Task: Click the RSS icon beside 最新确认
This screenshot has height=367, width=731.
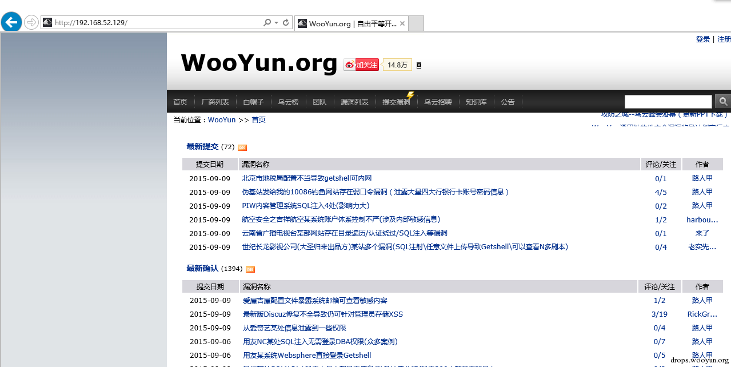Action: click(250, 269)
